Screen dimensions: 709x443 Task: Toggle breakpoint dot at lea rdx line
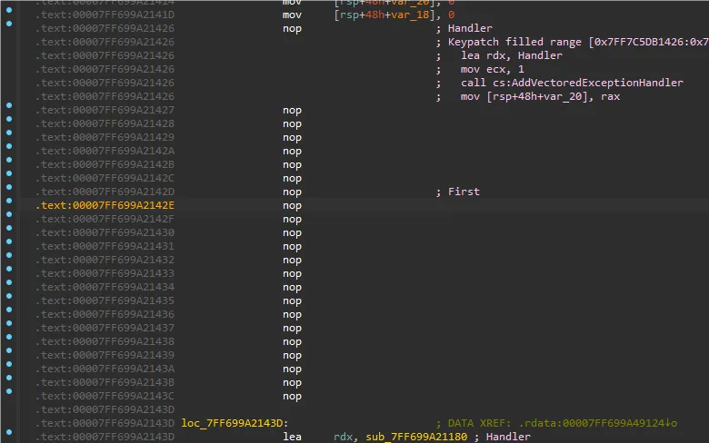point(9,432)
